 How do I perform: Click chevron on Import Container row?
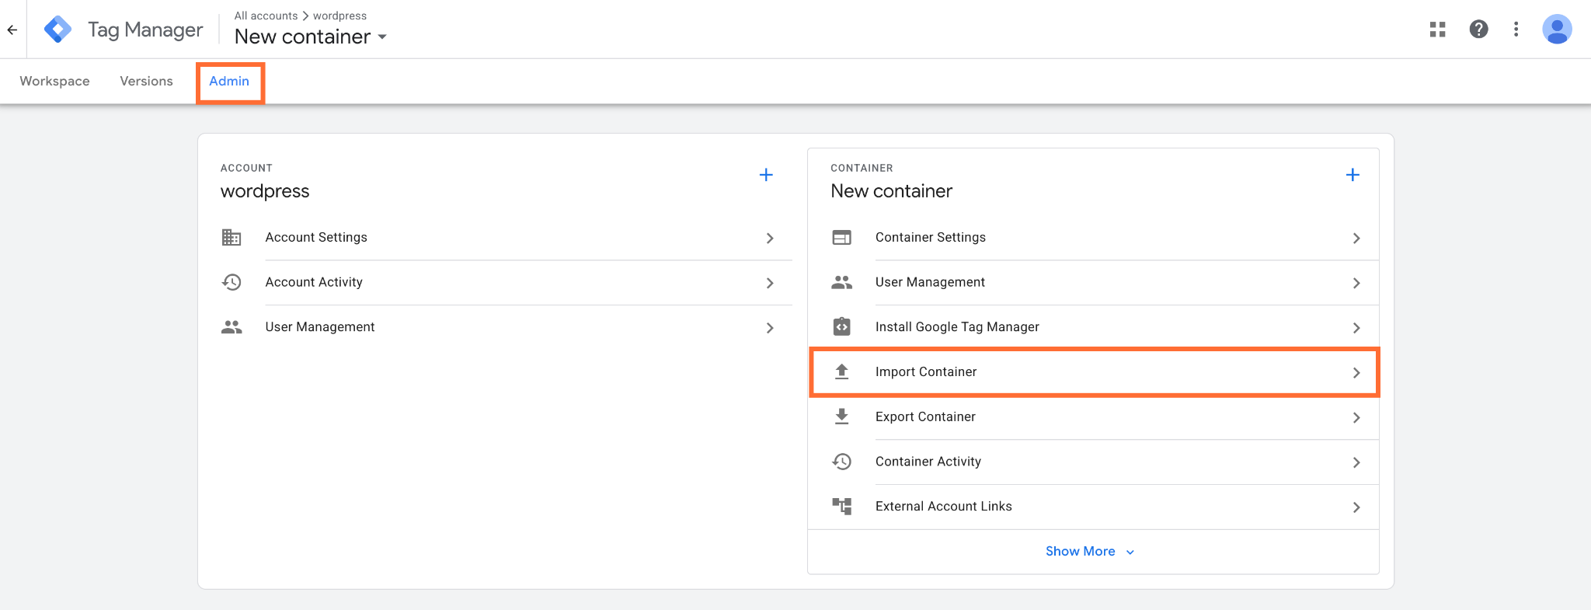click(x=1356, y=373)
